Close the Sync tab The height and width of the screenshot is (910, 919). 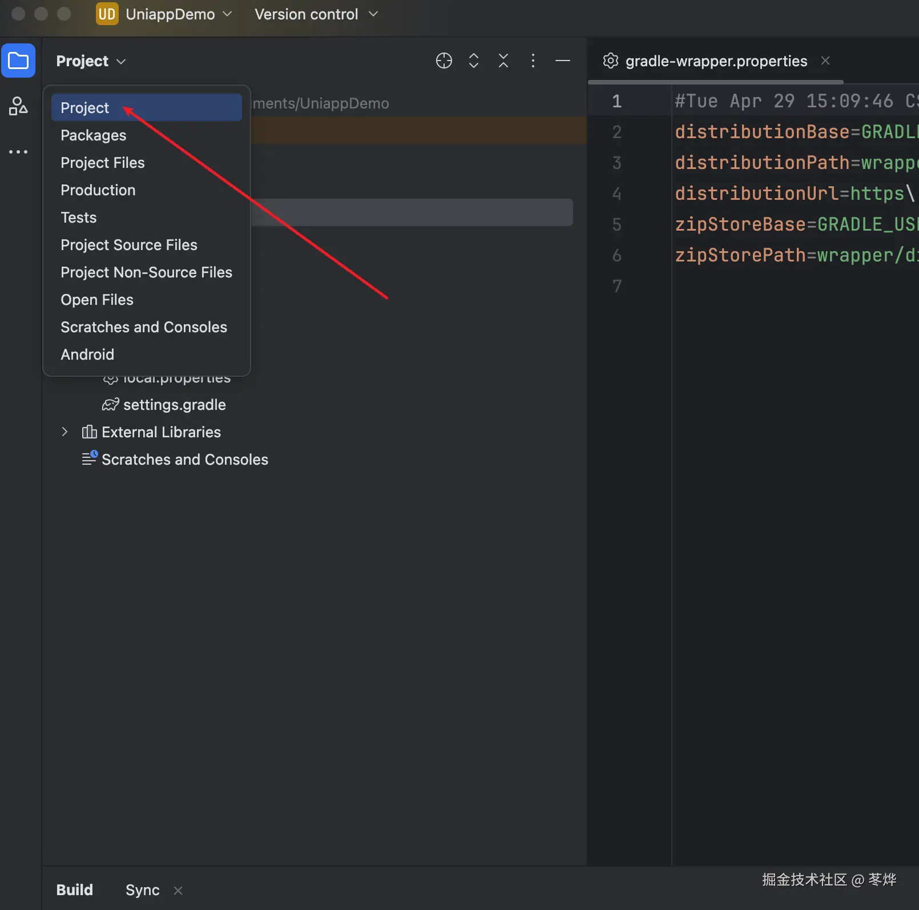178,891
